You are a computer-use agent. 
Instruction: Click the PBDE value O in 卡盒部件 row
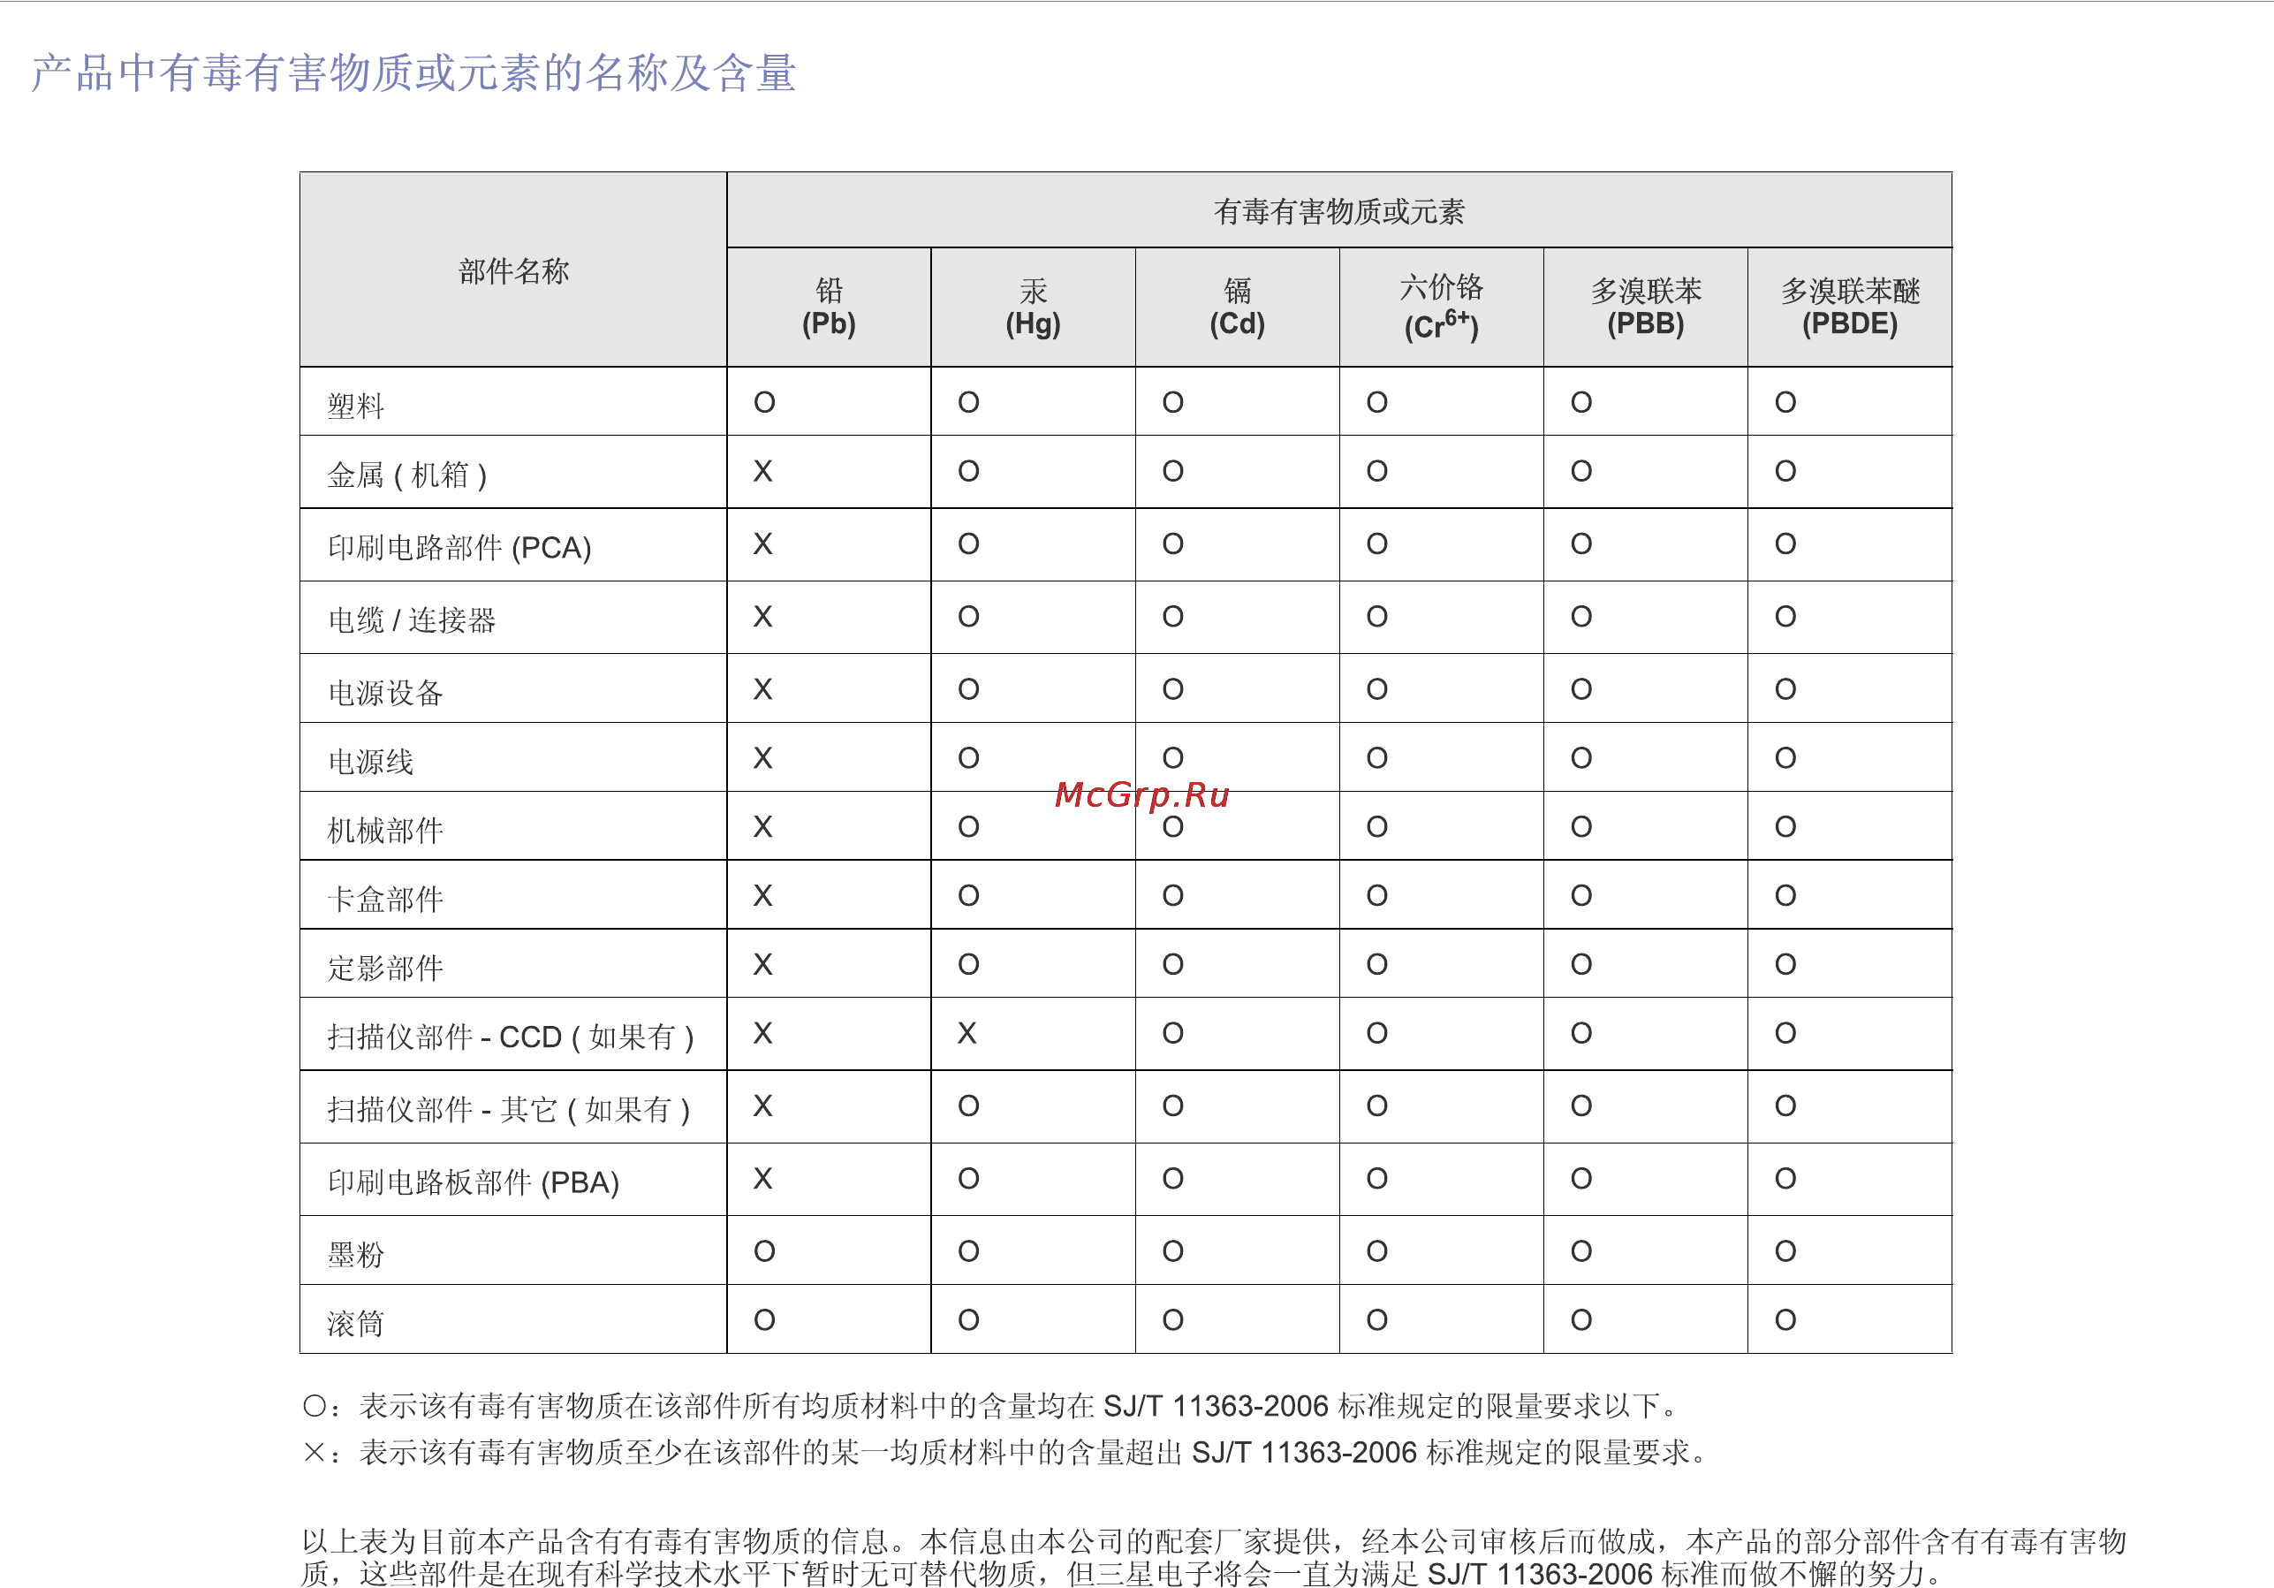[1785, 895]
